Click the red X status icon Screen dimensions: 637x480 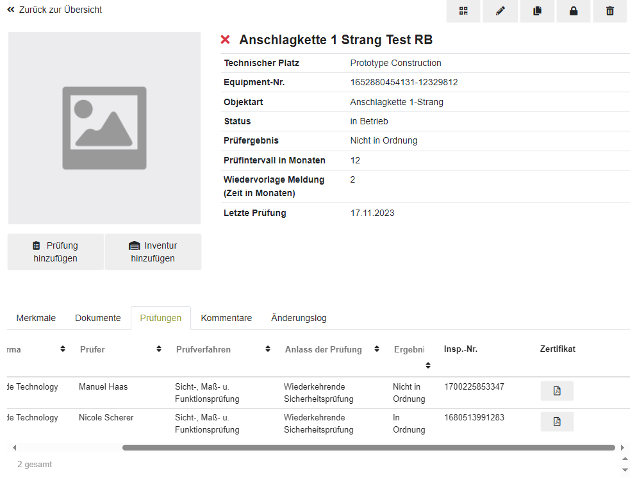[226, 40]
